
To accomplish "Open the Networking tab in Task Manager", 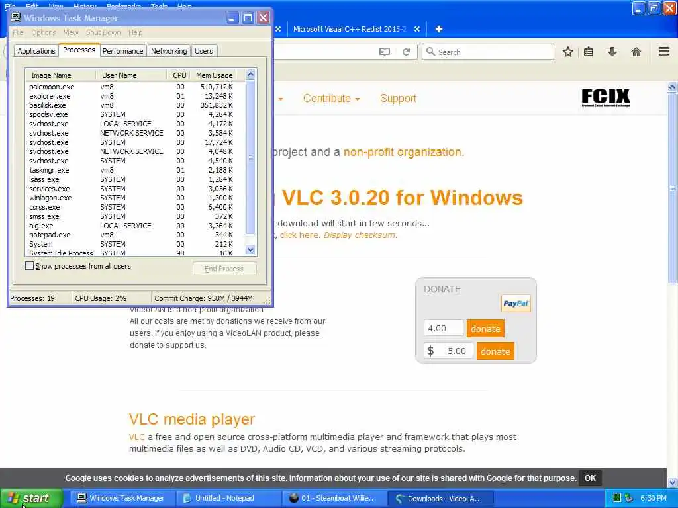I will [169, 51].
